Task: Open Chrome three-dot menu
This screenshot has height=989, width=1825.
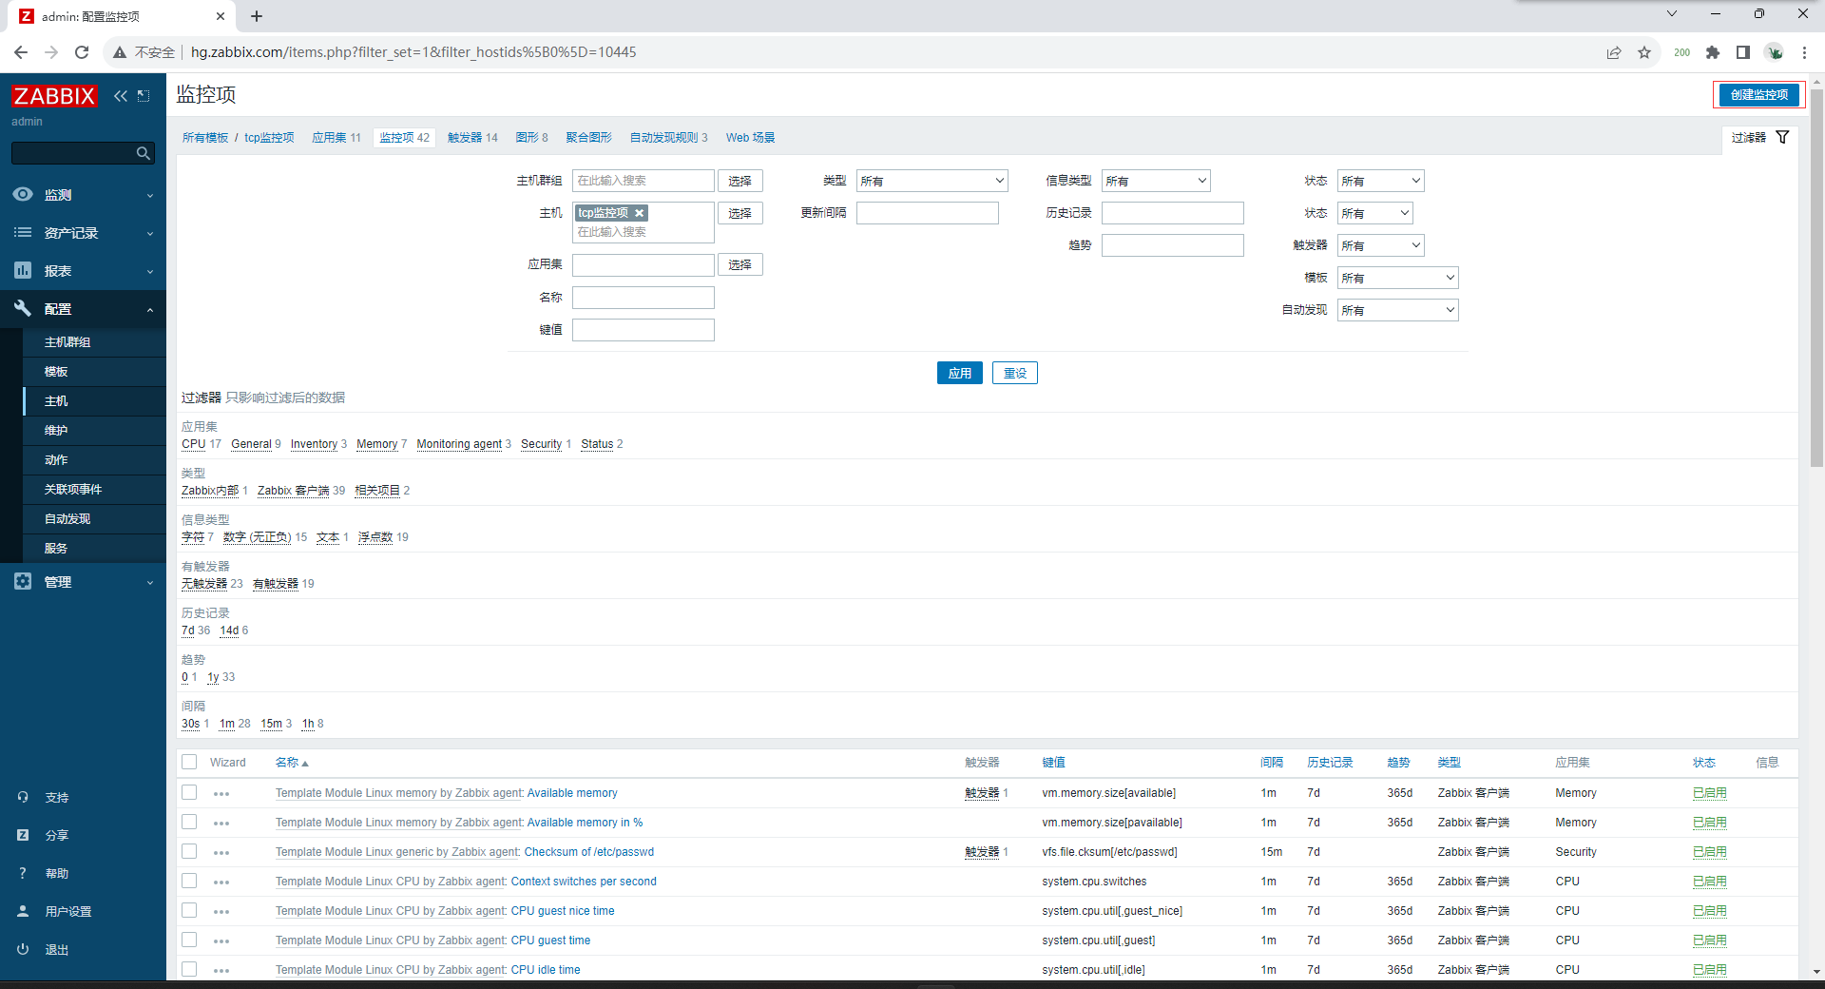Action: coord(1804,52)
